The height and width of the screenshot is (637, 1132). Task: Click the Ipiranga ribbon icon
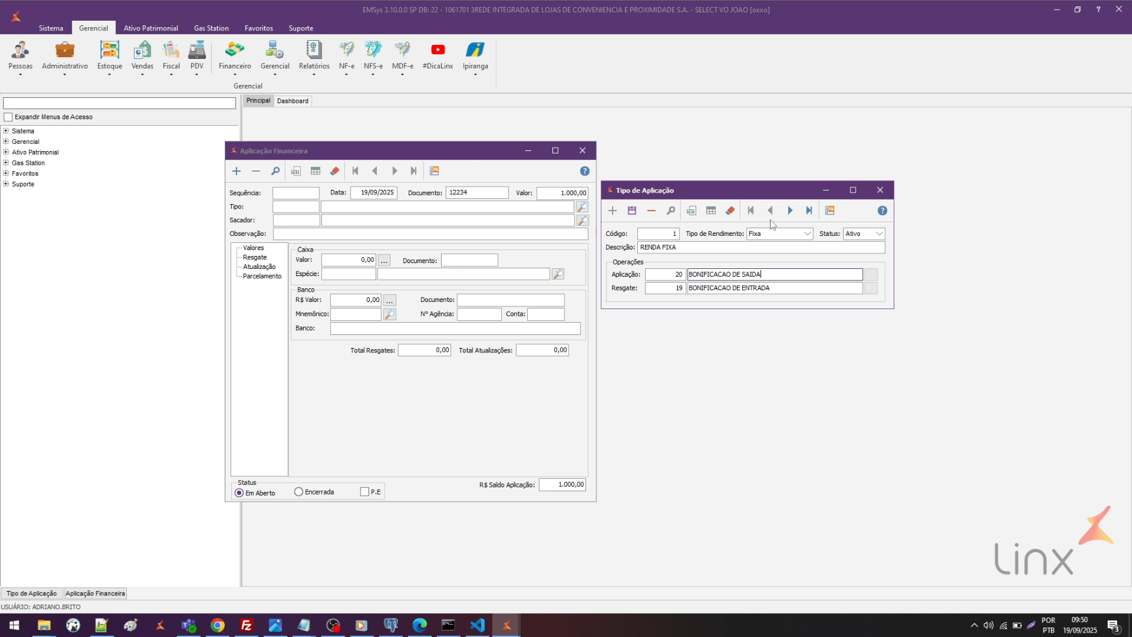[x=475, y=55]
